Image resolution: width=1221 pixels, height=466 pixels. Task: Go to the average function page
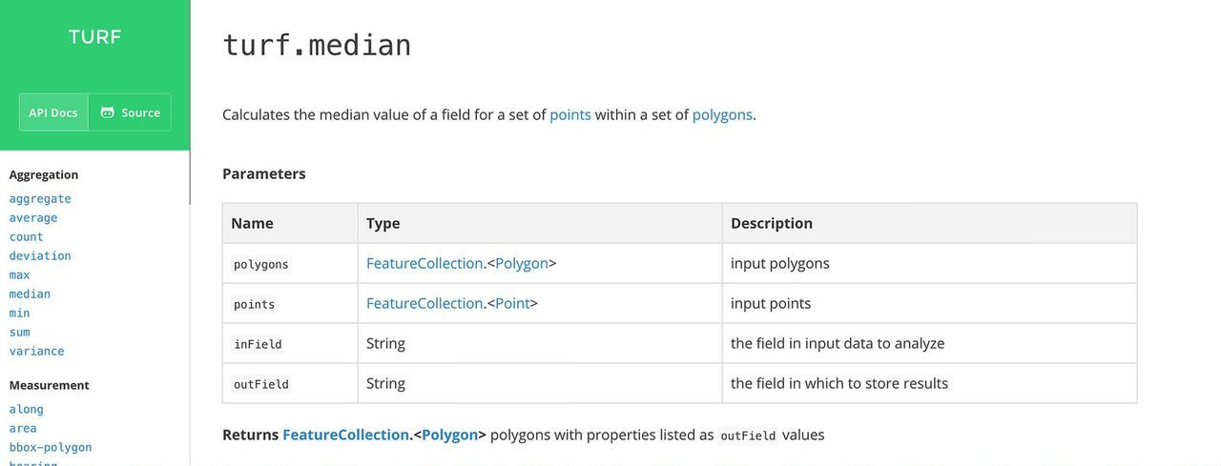coord(33,217)
